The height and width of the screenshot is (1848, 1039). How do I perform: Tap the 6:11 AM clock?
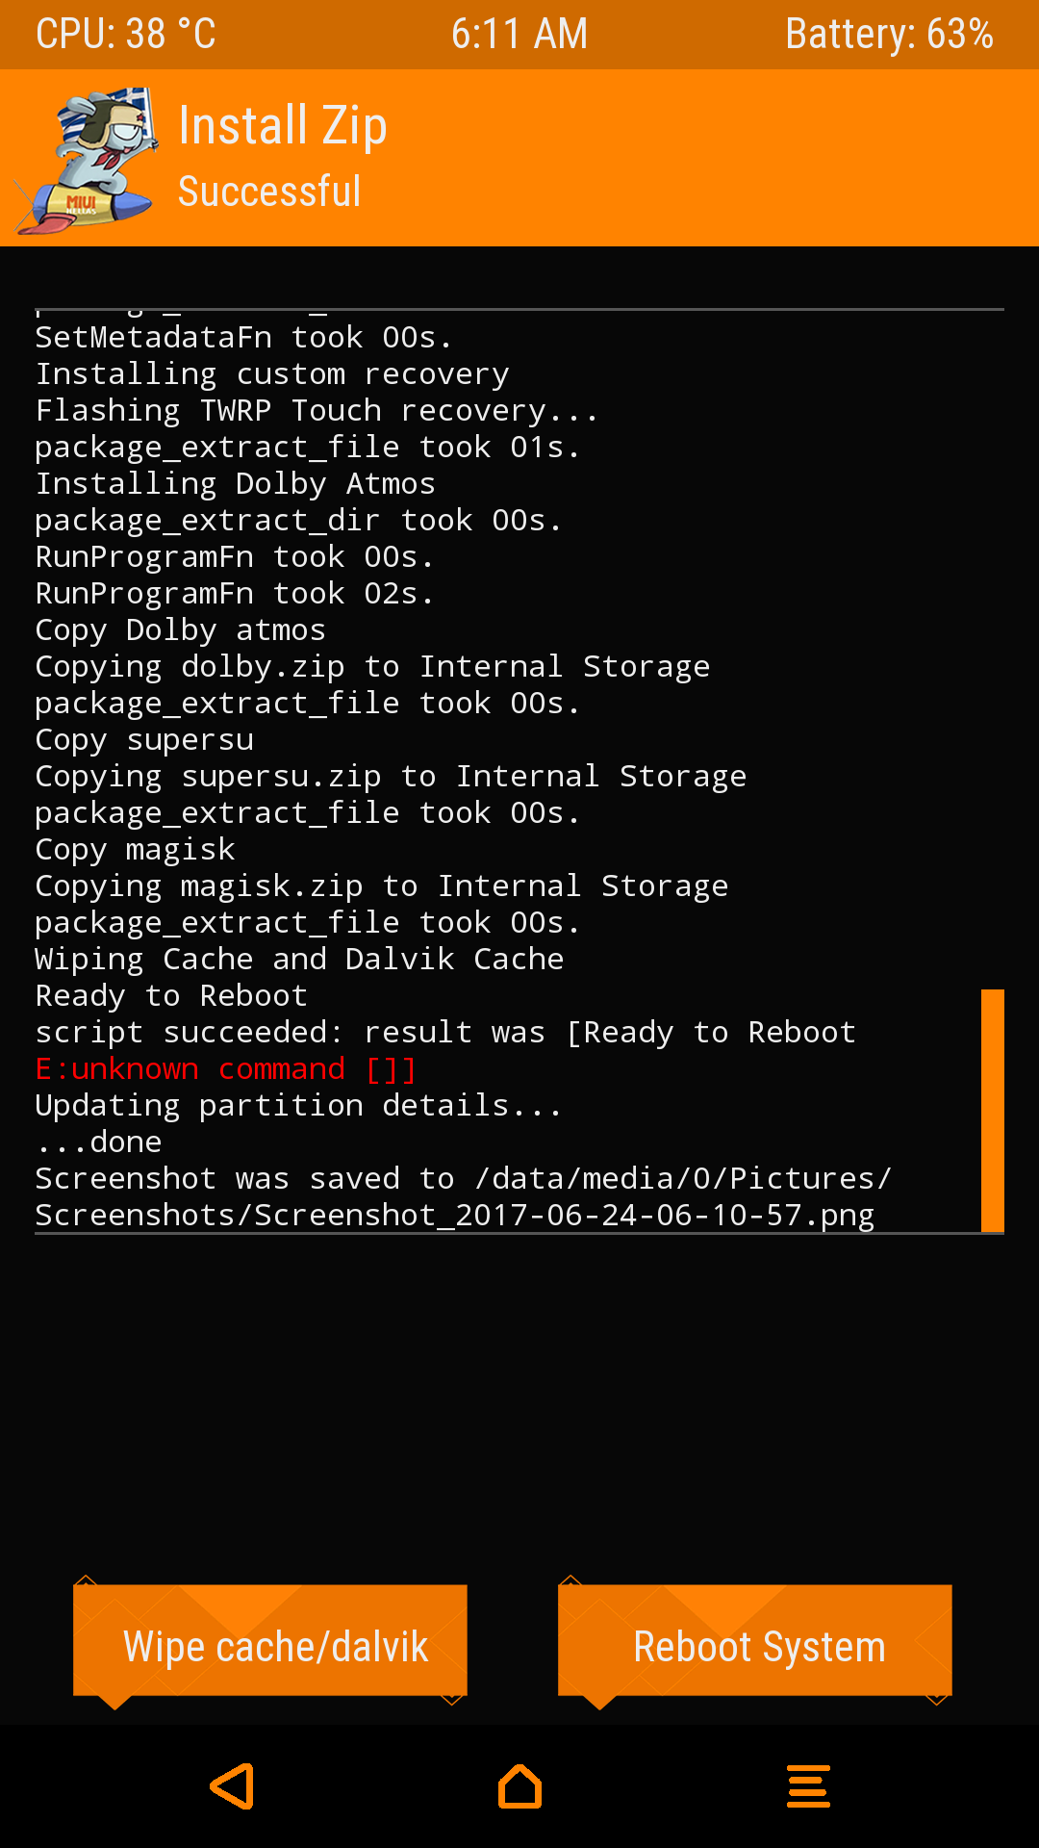(x=519, y=35)
